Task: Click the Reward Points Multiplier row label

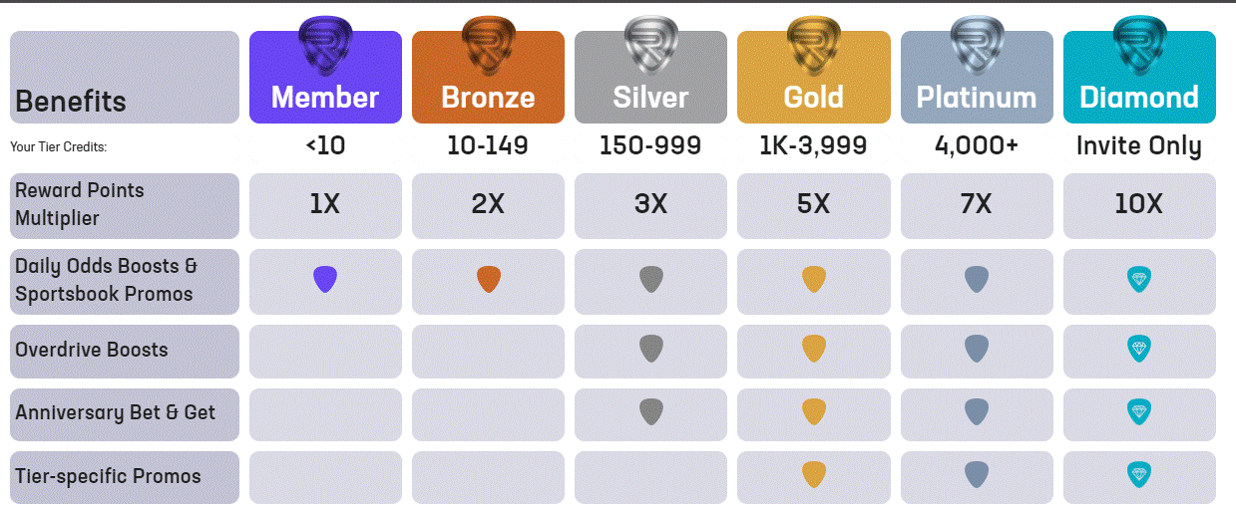Action: (125, 205)
